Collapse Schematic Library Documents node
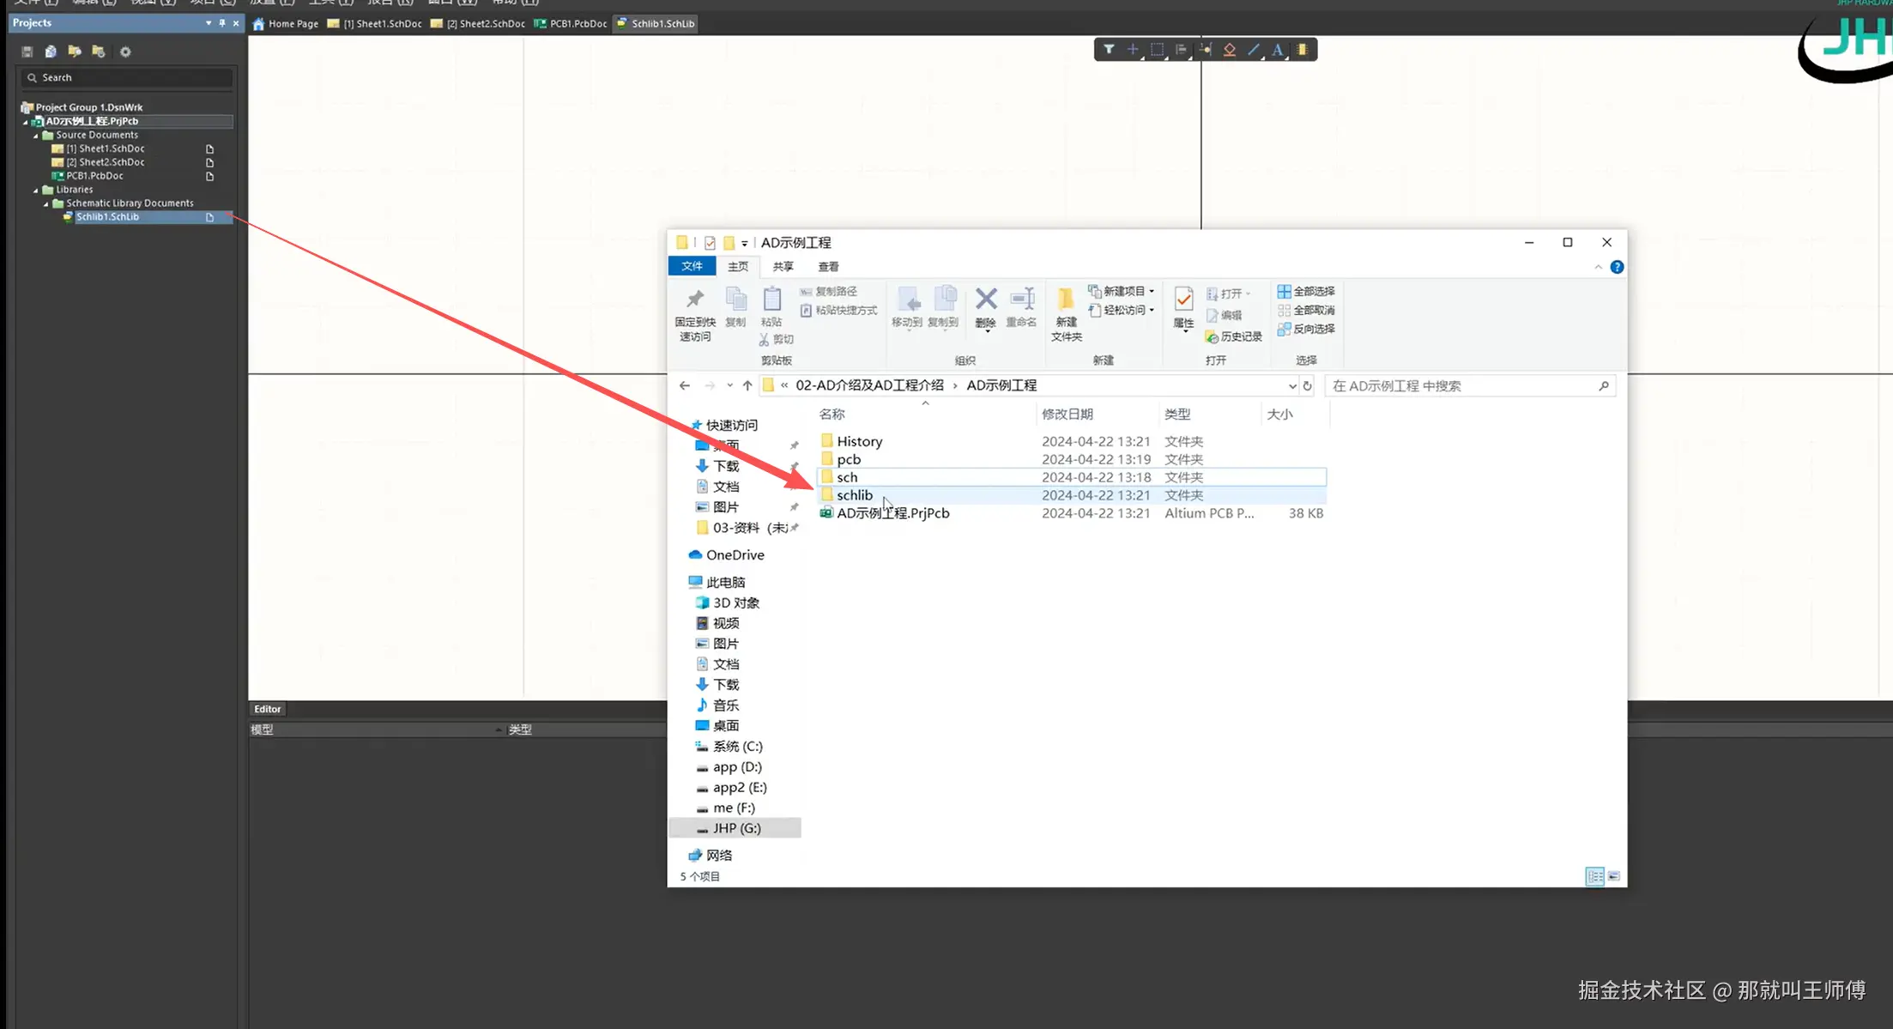Viewport: 1893px width, 1029px height. tap(46, 203)
